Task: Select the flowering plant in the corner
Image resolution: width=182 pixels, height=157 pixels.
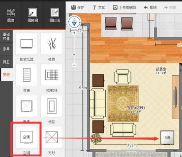Action: coord(96,139)
